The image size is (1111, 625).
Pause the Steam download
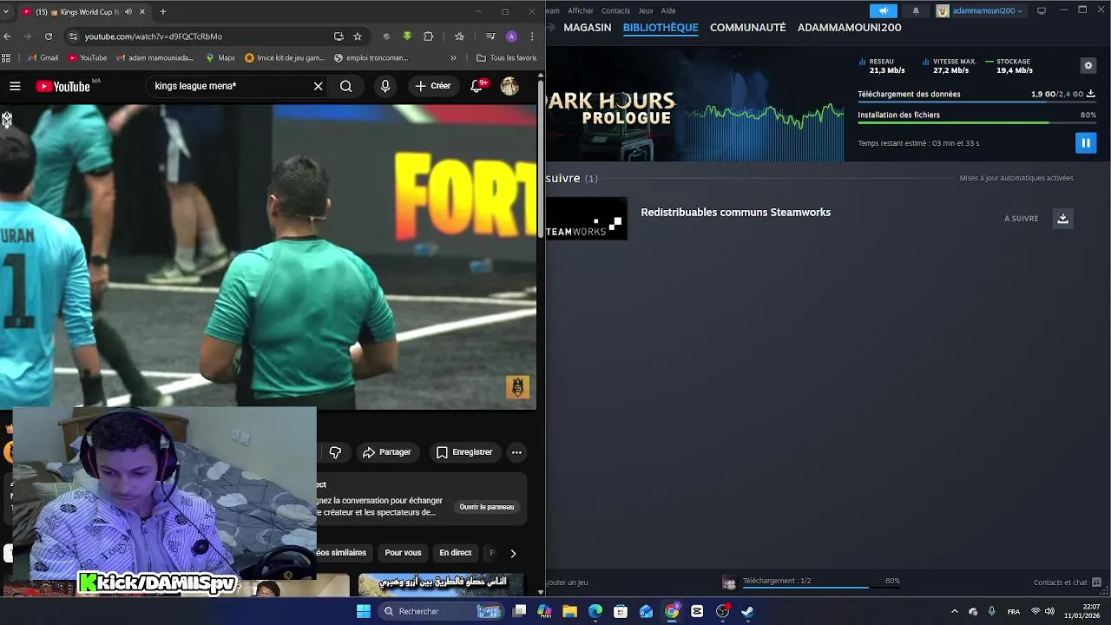pos(1085,143)
